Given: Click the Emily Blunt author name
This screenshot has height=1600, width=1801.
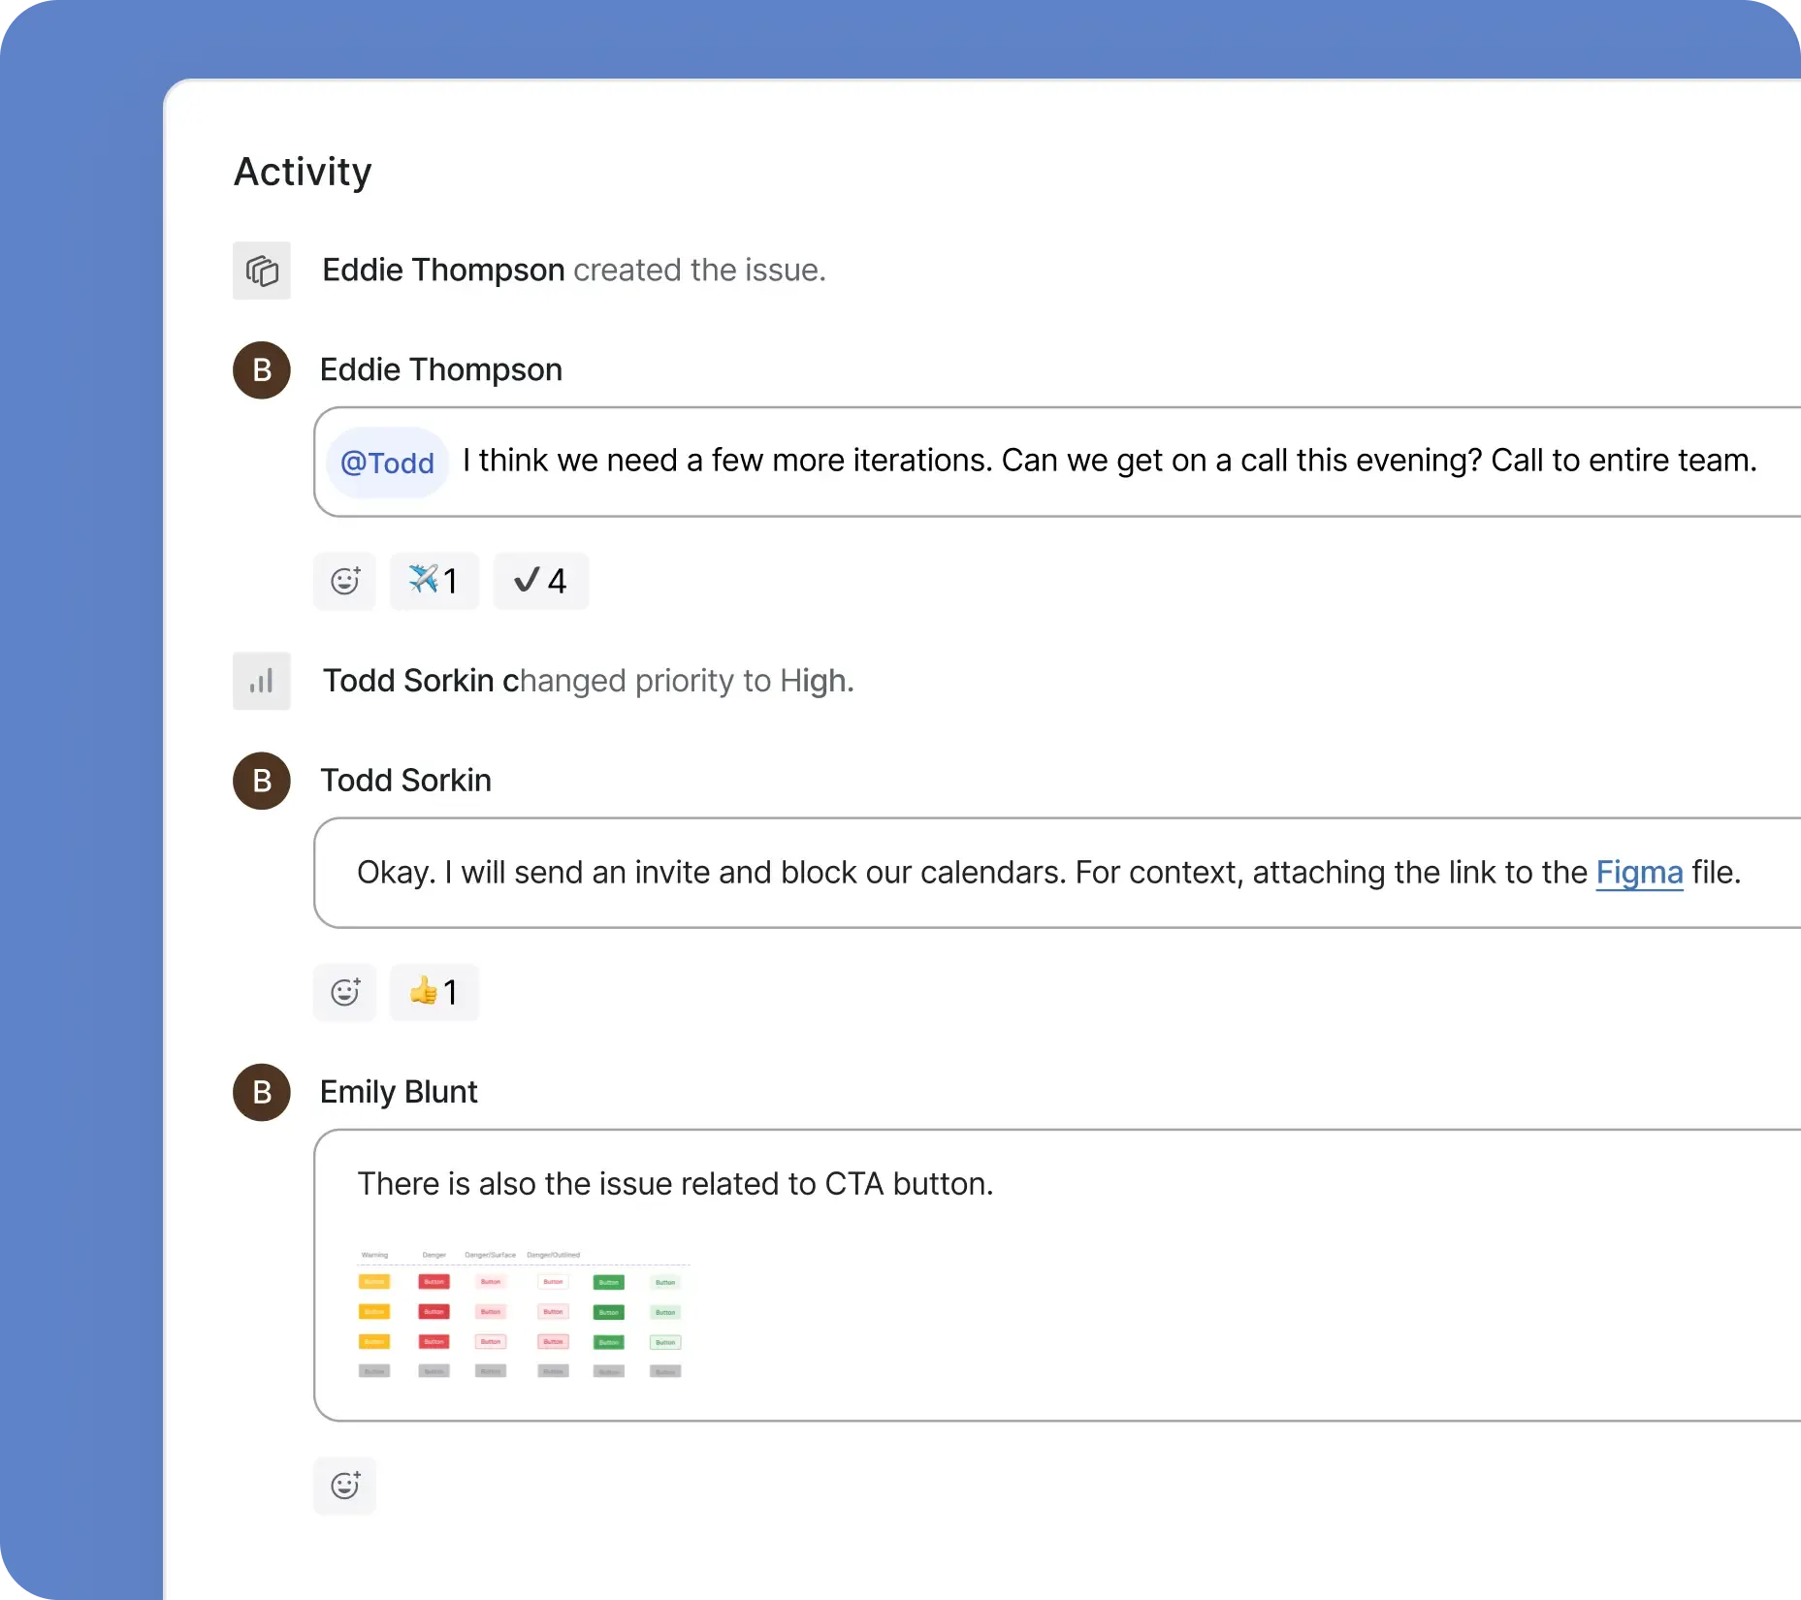Looking at the screenshot, I should pyautogui.click(x=399, y=1093).
